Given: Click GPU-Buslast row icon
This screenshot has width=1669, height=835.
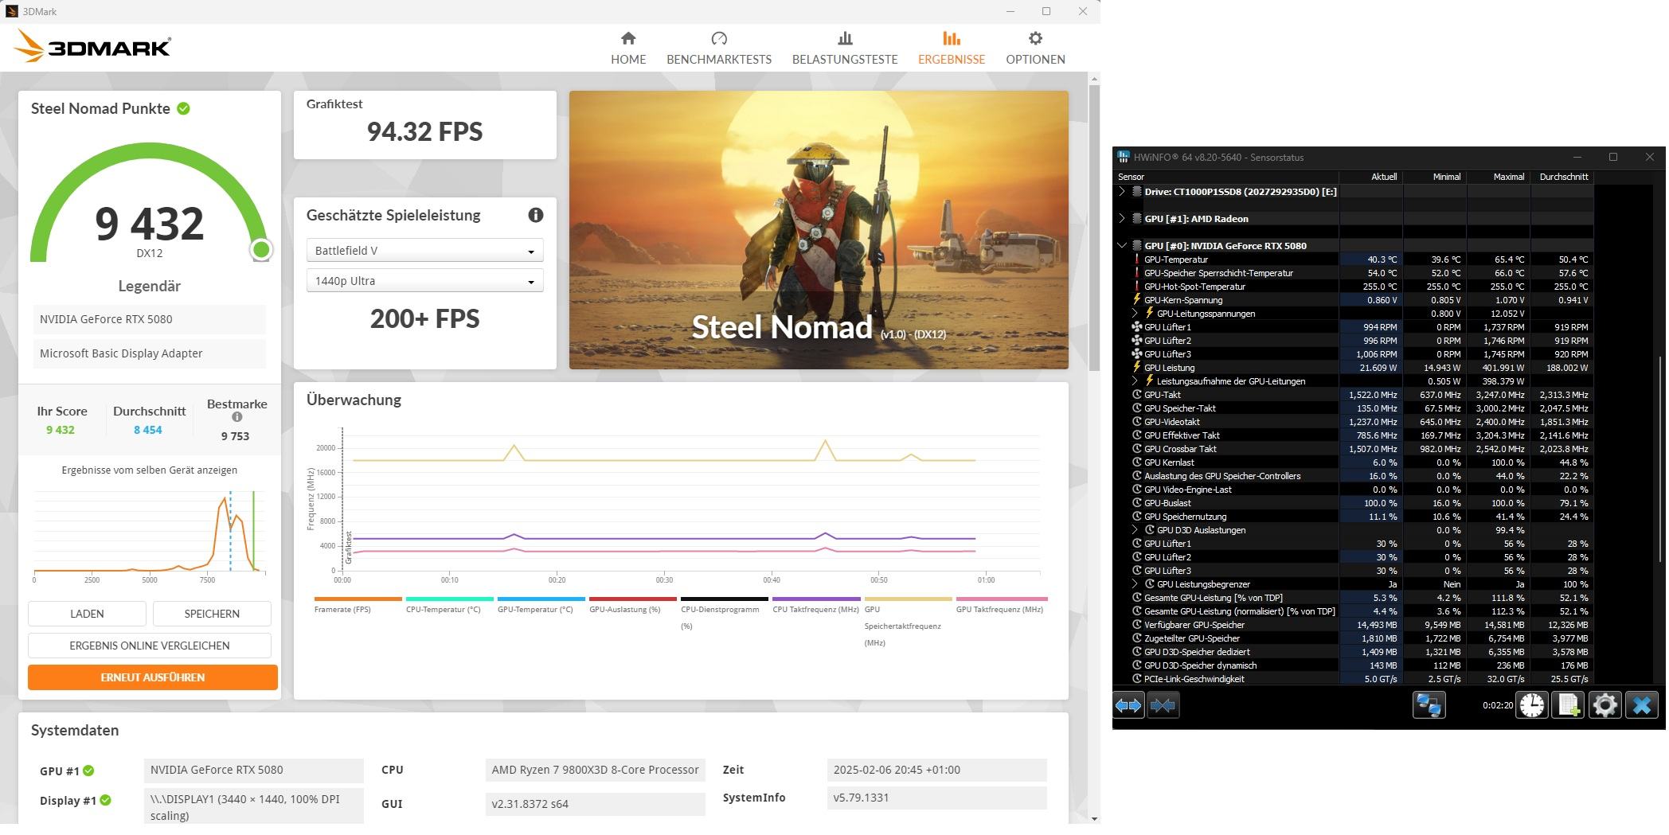Looking at the screenshot, I should pos(1136,503).
